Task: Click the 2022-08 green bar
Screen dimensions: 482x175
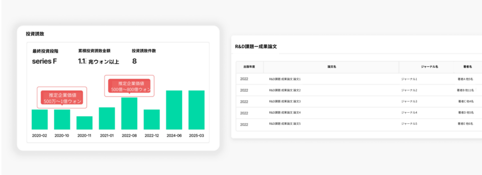Action: tap(129, 114)
